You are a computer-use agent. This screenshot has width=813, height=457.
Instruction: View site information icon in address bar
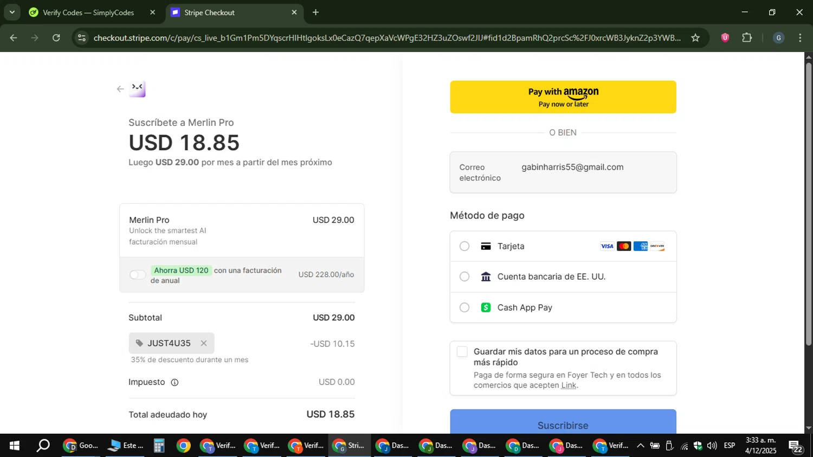point(82,38)
